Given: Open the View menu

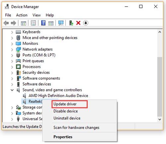Looking at the screenshot, I should [37, 15].
